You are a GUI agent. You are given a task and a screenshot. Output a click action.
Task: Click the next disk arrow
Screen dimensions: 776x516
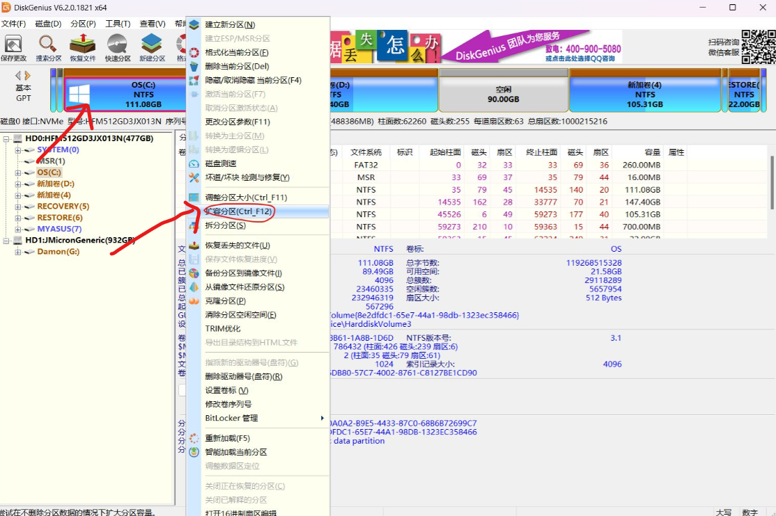(28, 76)
